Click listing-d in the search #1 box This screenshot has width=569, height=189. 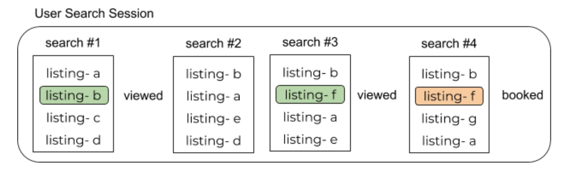pos(73,140)
